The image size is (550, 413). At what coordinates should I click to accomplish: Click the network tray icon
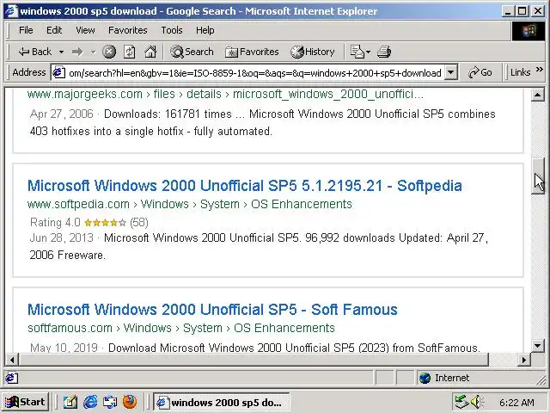(x=461, y=402)
